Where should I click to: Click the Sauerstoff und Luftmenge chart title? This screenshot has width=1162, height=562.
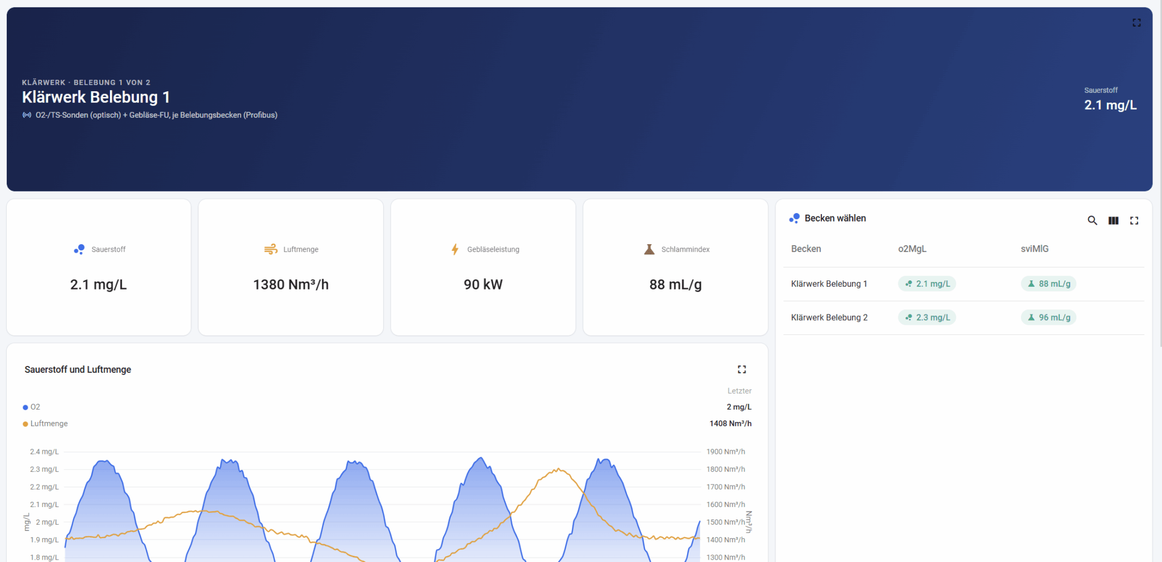(x=78, y=369)
